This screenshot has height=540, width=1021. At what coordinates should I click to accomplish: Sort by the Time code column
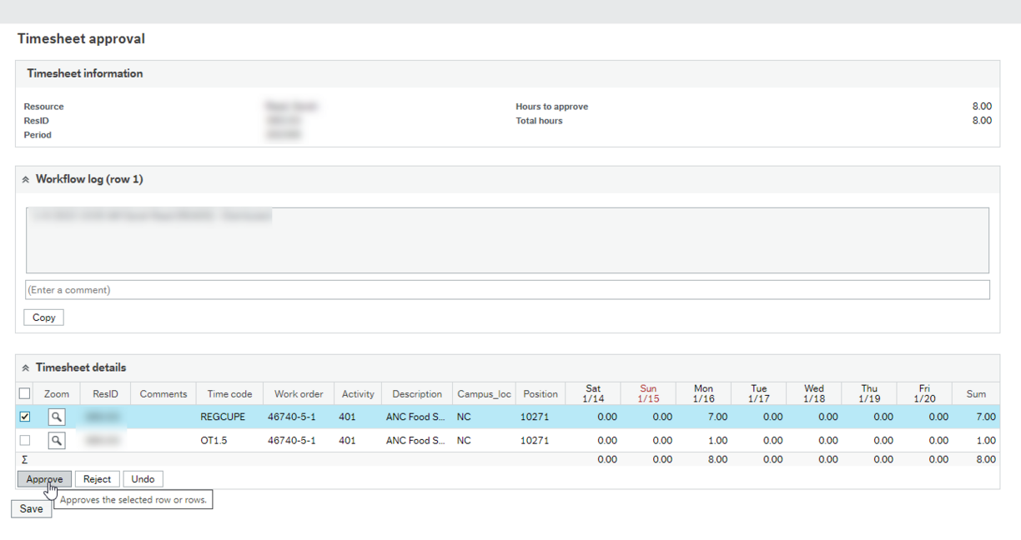click(229, 392)
